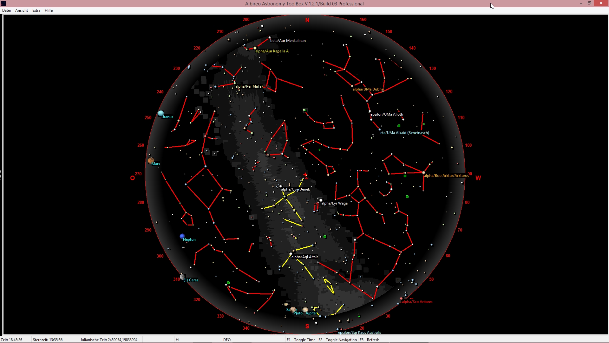Click F1 - Toggle Time in status bar
This screenshot has height=343, width=609.
pyautogui.click(x=301, y=340)
